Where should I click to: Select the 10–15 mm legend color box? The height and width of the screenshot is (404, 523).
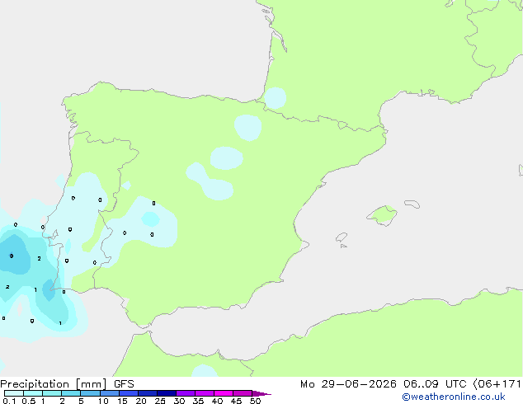(110, 393)
